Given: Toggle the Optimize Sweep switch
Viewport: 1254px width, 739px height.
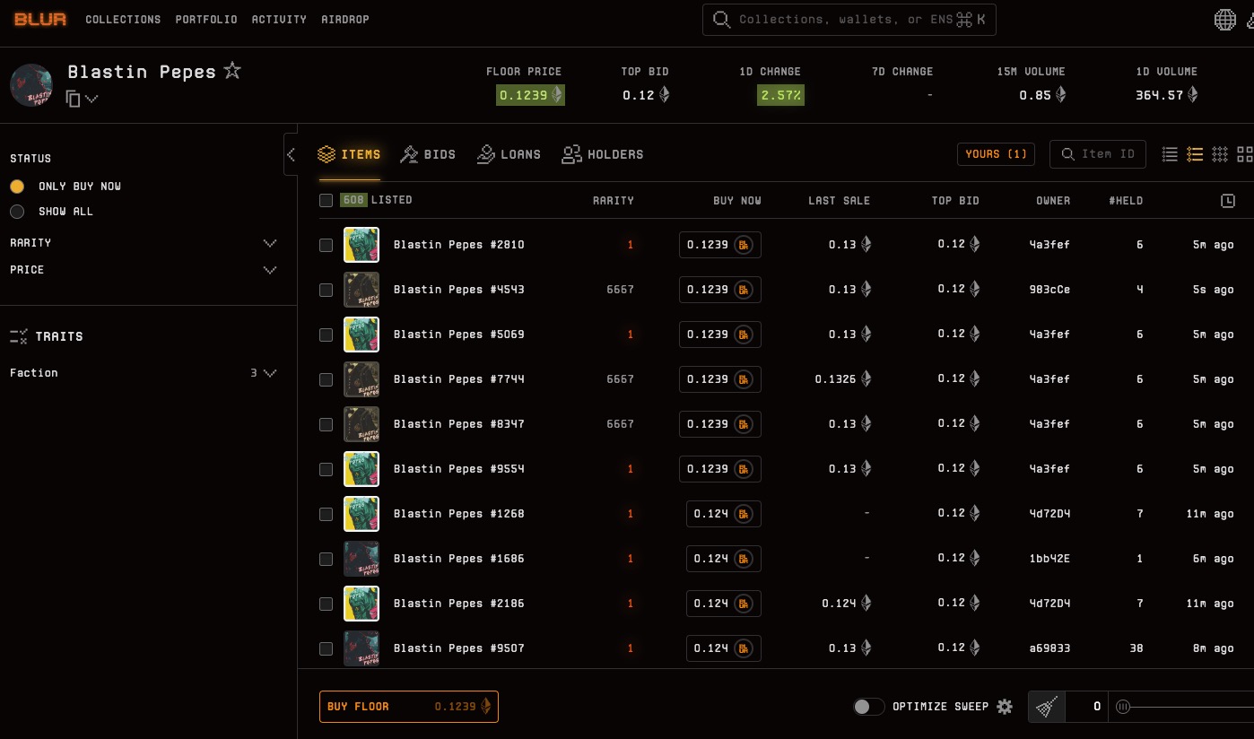Looking at the screenshot, I should click(868, 707).
